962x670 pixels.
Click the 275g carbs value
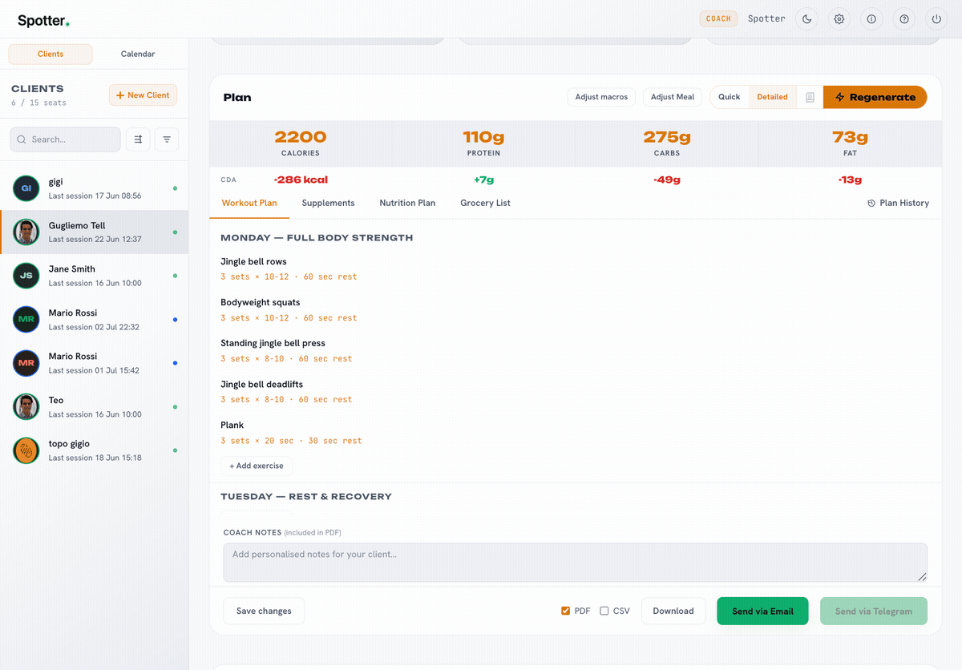666,137
